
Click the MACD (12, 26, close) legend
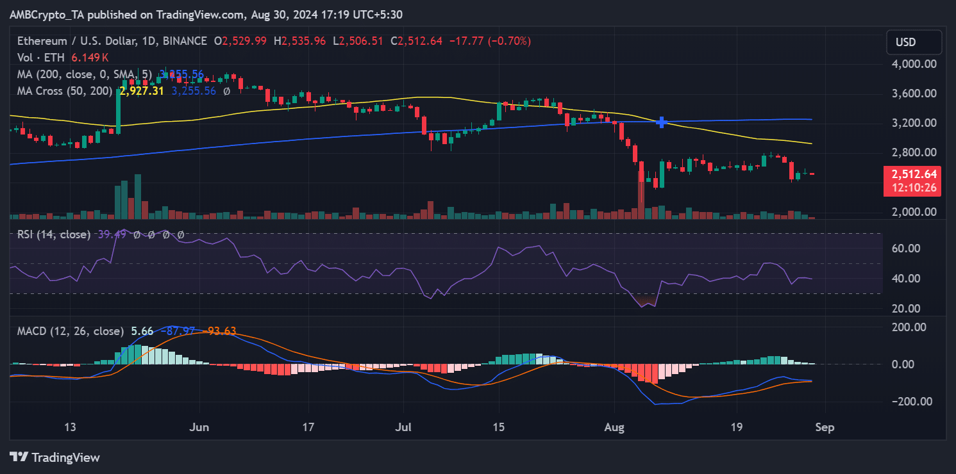point(71,331)
